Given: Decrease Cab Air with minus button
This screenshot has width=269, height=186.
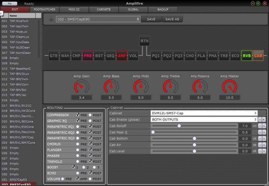Looking at the screenshot, I should point(260,145).
